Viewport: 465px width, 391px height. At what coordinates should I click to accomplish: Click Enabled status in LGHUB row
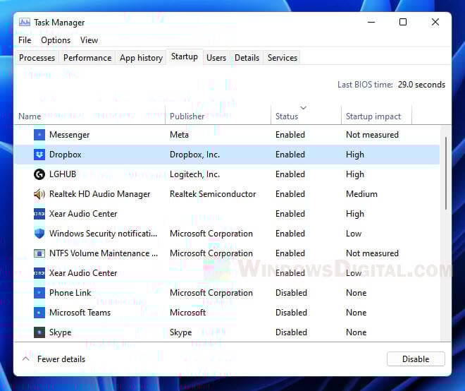(290, 174)
